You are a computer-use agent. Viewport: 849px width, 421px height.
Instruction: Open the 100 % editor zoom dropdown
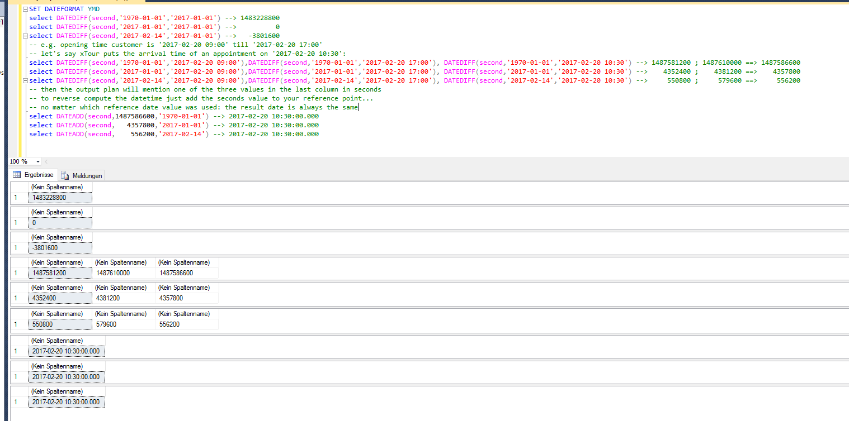(x=38, y=161)
